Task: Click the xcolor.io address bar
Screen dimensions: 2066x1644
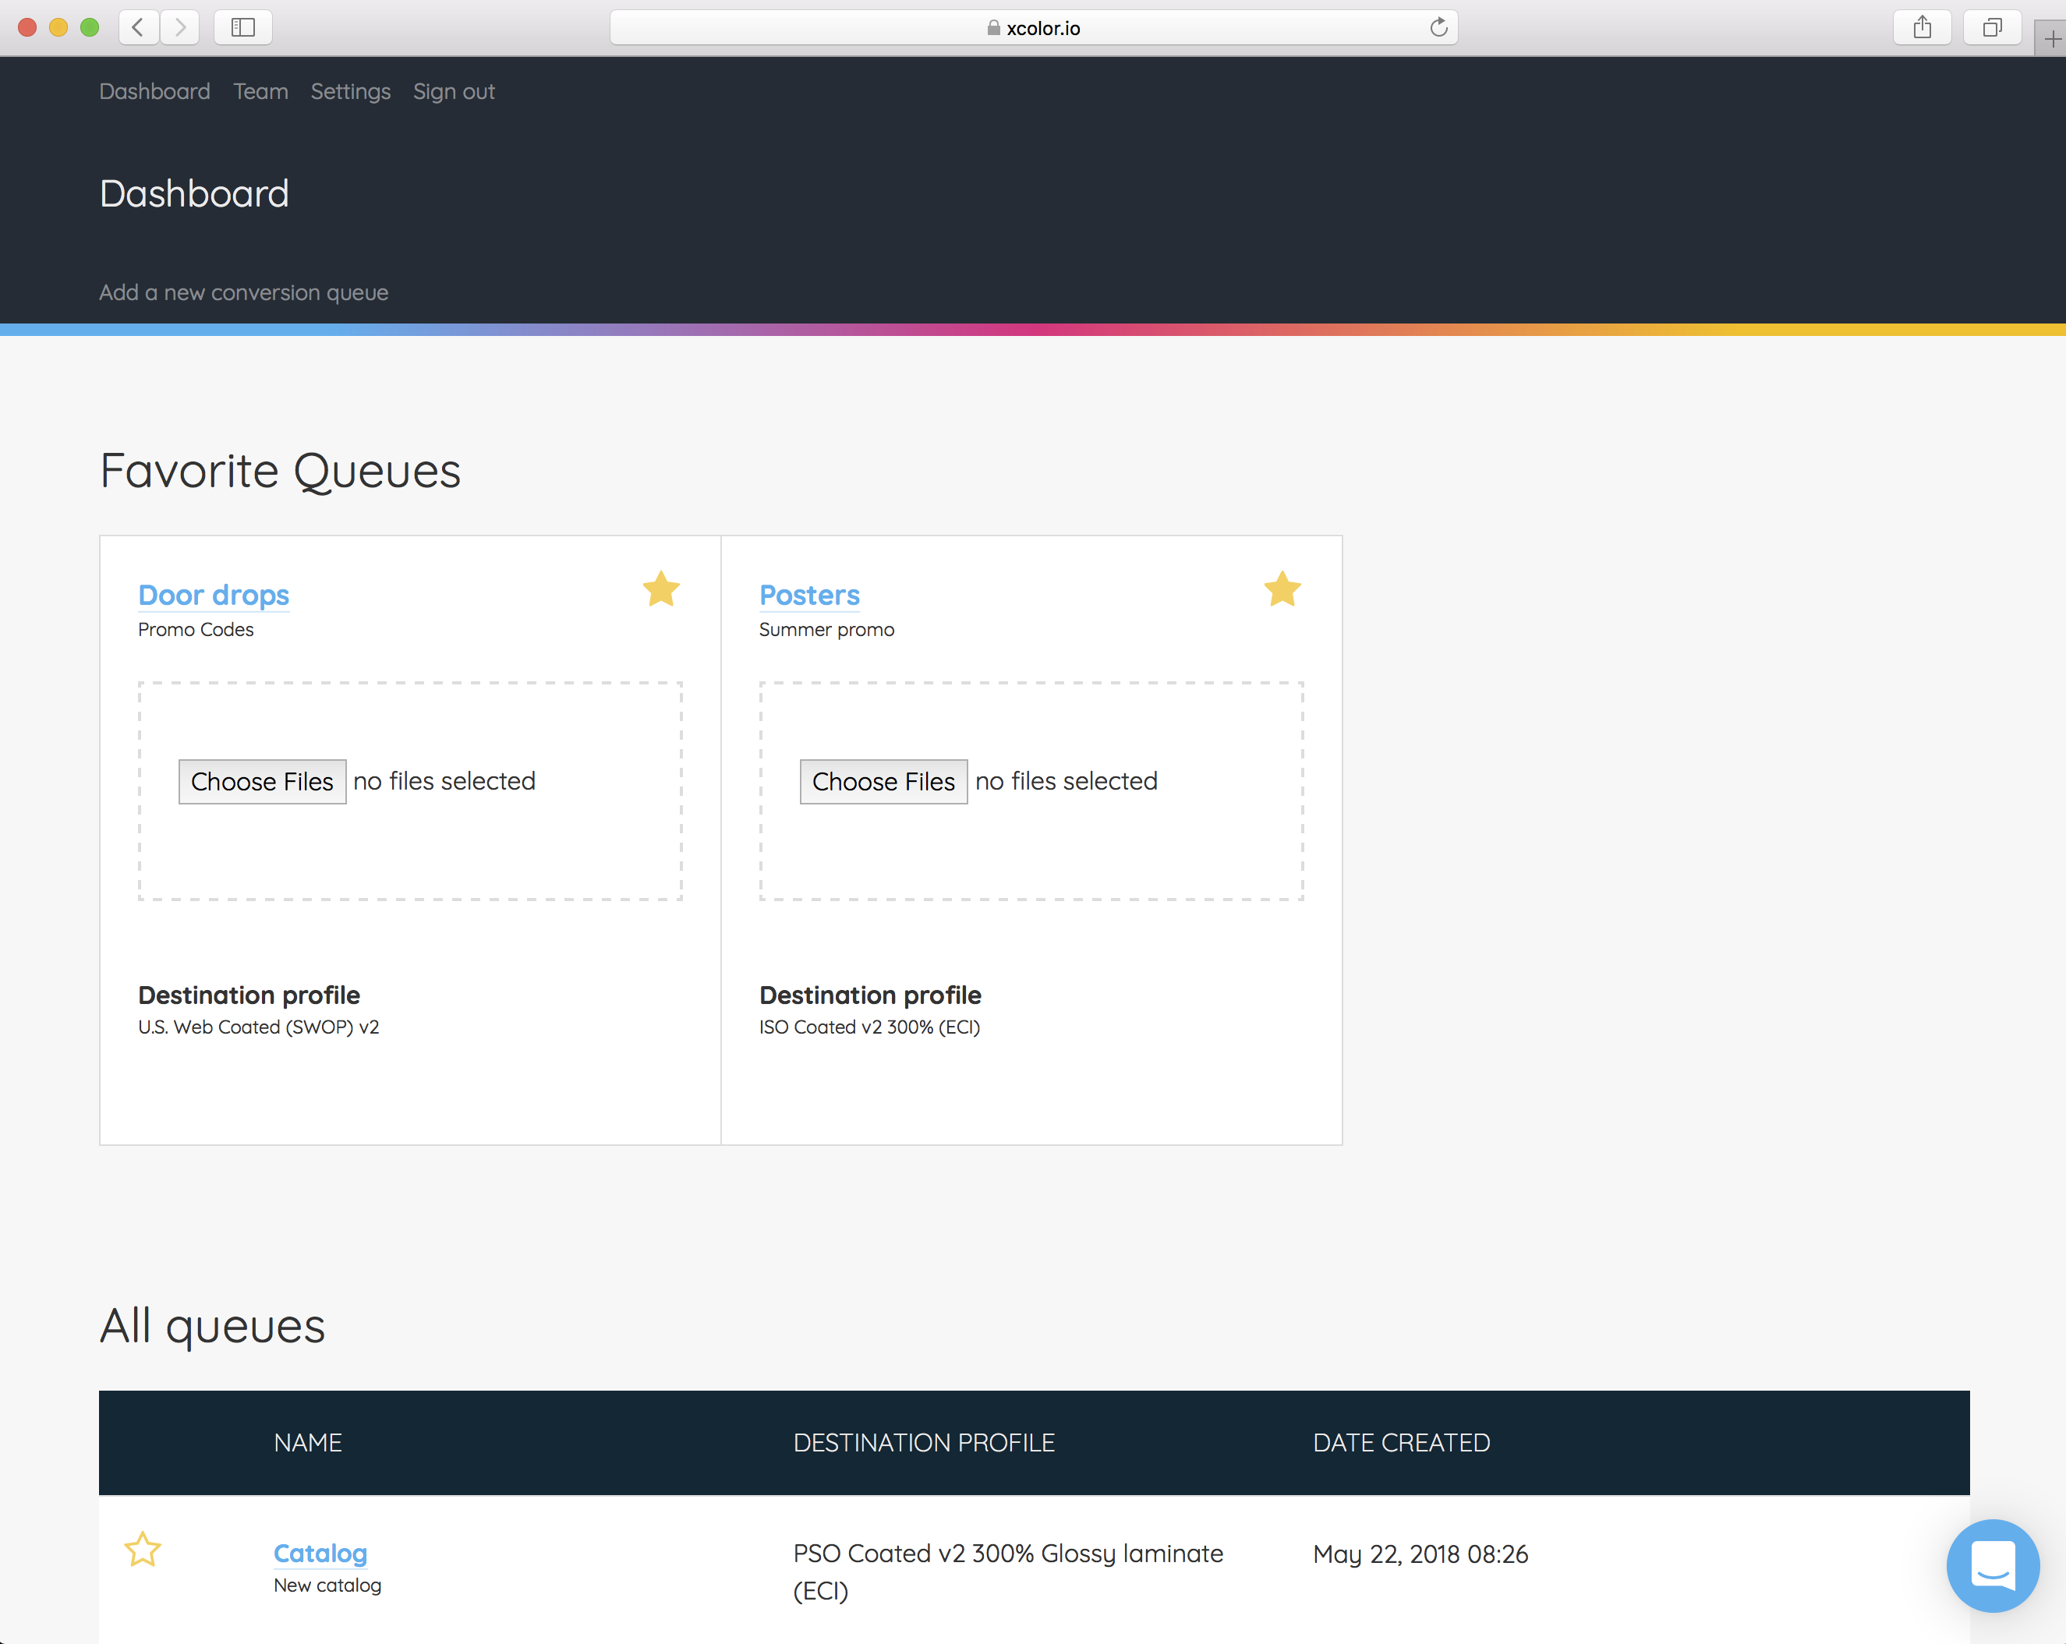Action: [x=1033, y=28]
